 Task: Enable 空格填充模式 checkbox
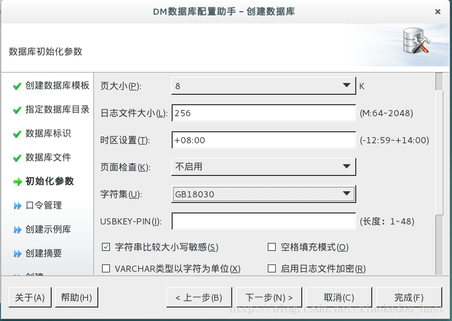tap(271, 247)
